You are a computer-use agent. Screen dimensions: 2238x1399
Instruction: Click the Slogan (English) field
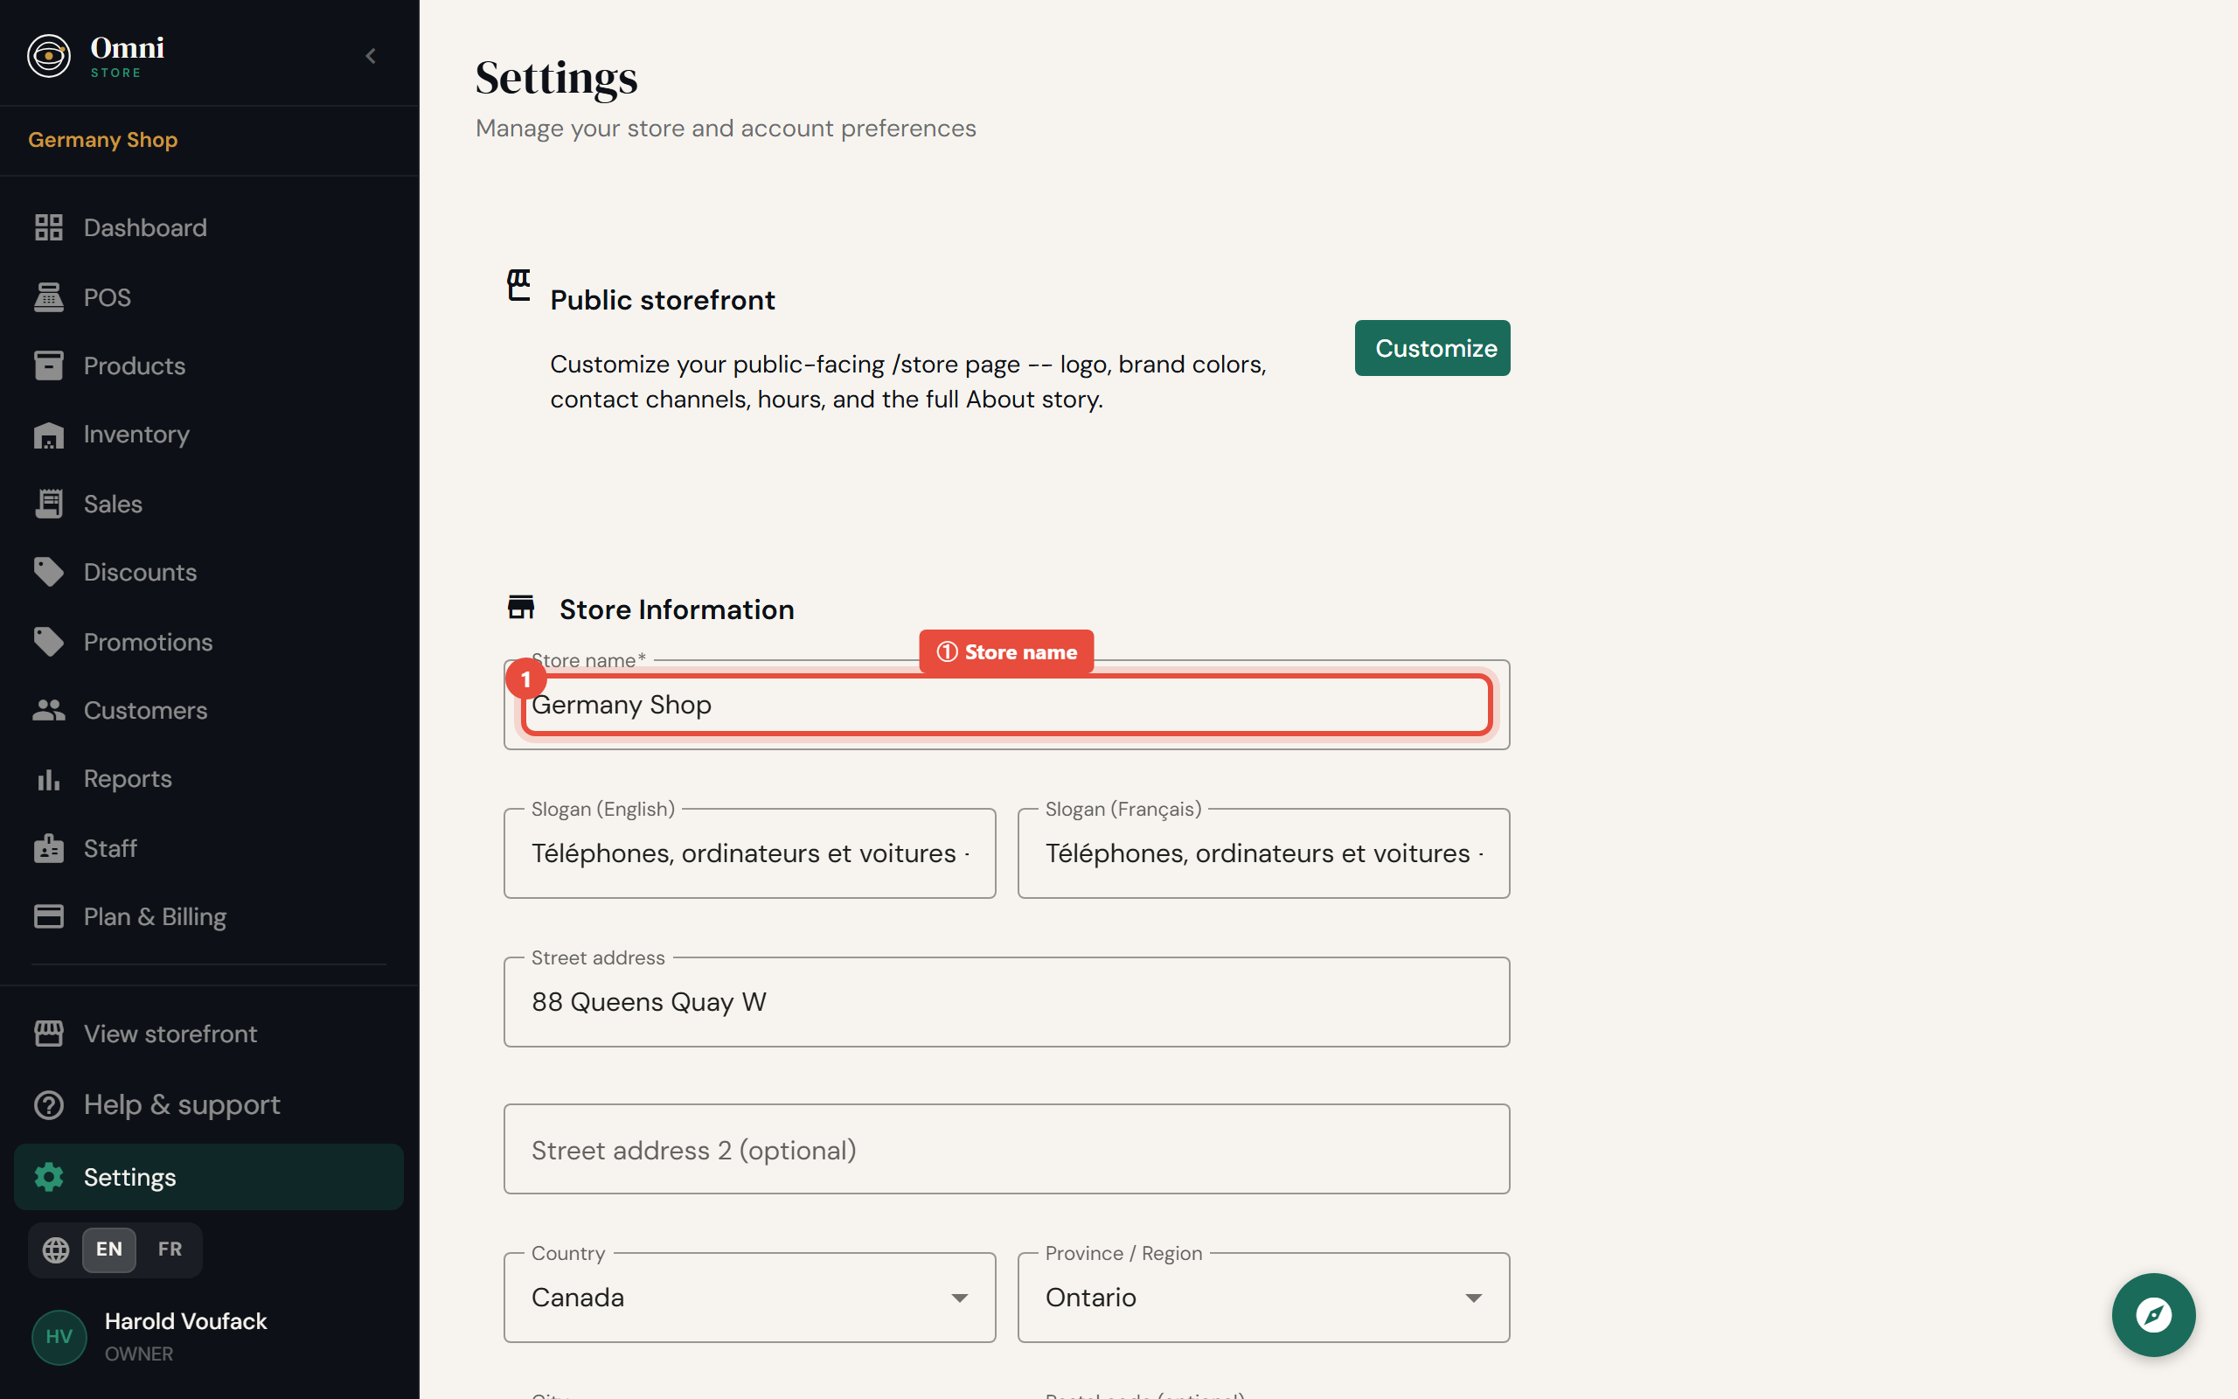point(749,853)
